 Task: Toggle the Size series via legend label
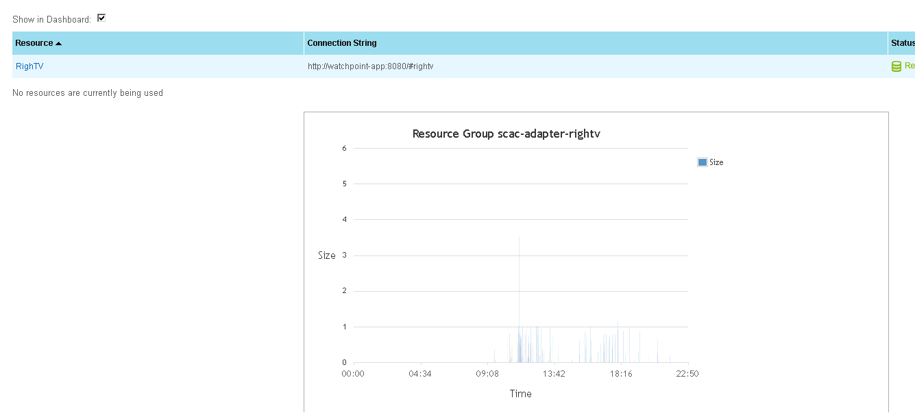click(716, 162)
